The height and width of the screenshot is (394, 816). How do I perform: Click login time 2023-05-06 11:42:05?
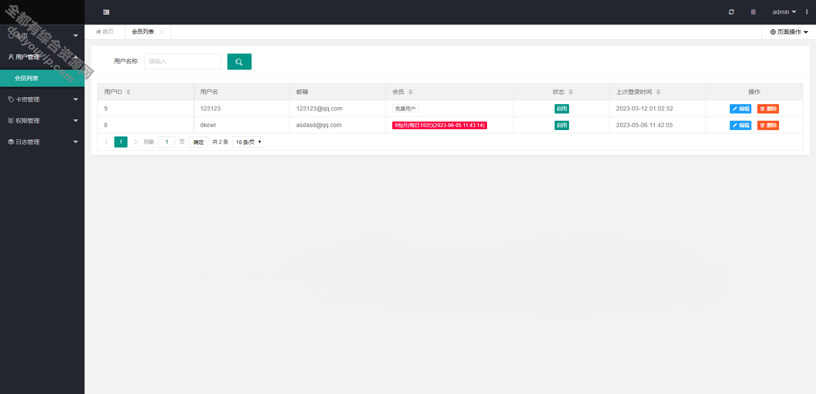(x=644, y=125)
